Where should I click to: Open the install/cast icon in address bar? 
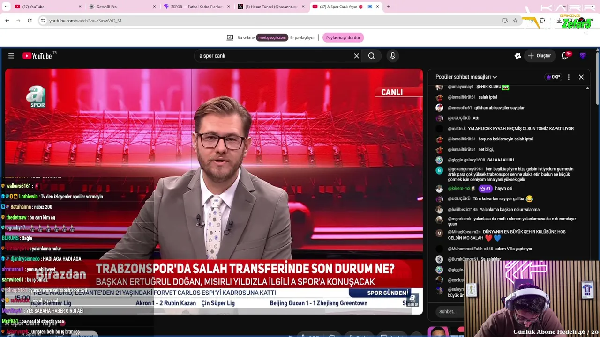pyautogui.click(x=505, y=21)
